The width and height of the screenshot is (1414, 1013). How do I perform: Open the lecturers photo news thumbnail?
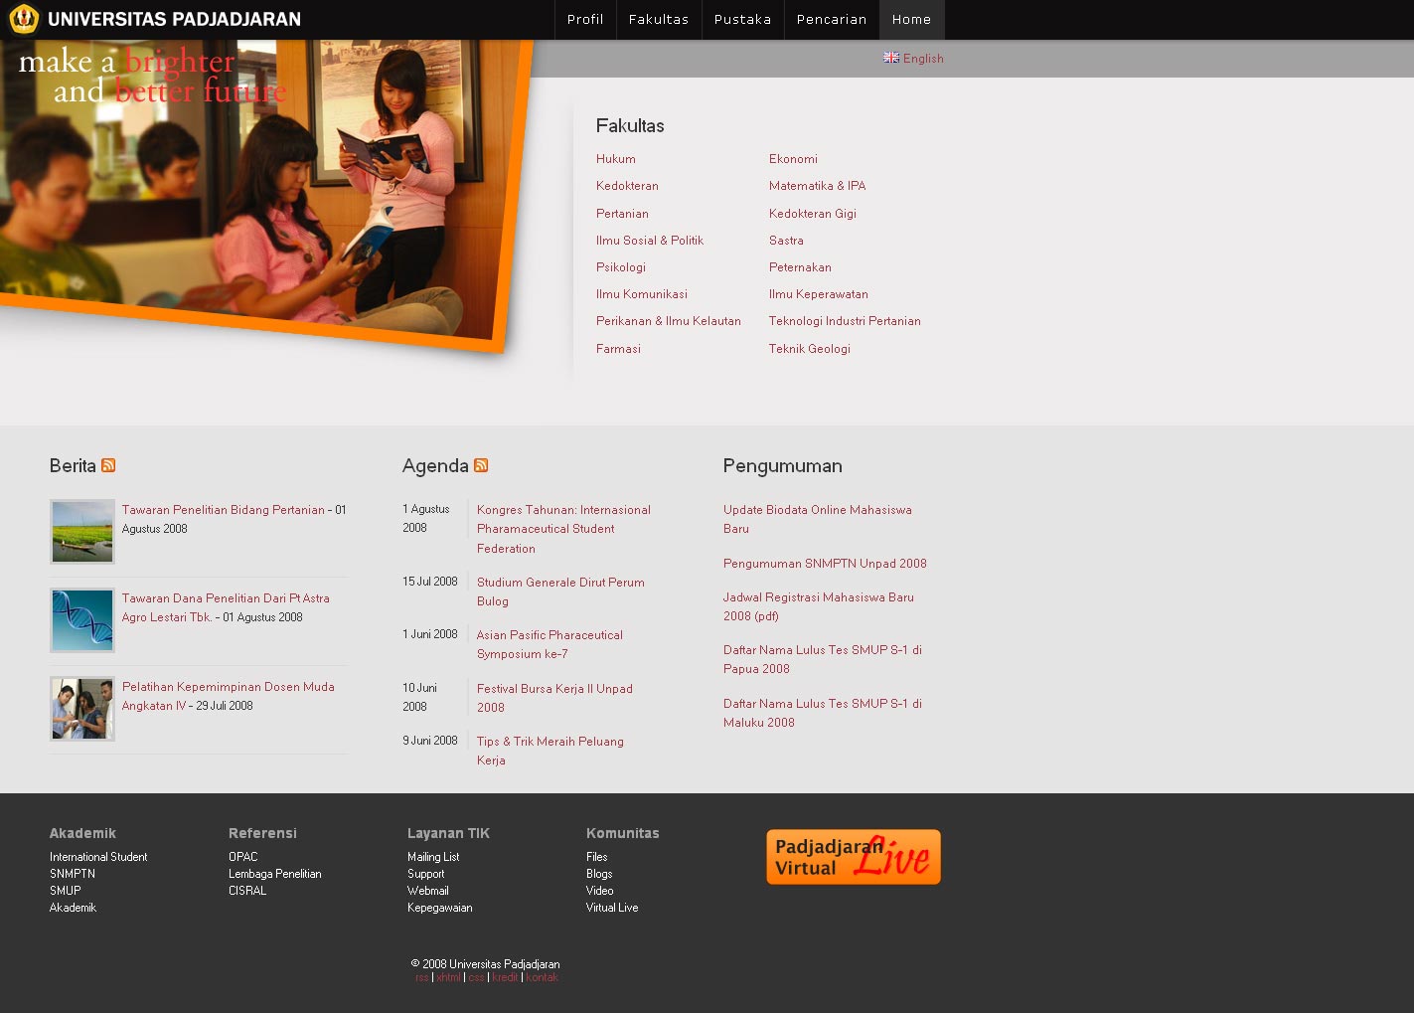82,709
